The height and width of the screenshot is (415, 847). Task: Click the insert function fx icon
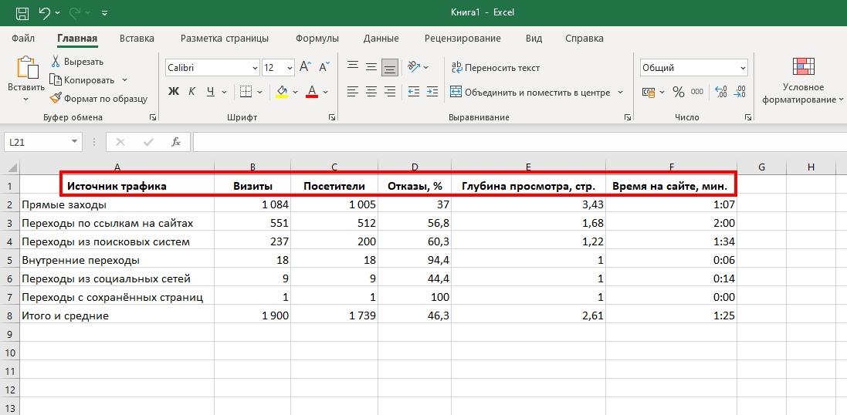[x=176, y=142]
